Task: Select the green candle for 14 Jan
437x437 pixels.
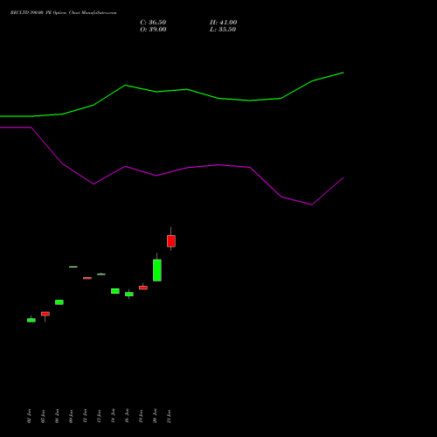Action: click(x=115, y=291)
